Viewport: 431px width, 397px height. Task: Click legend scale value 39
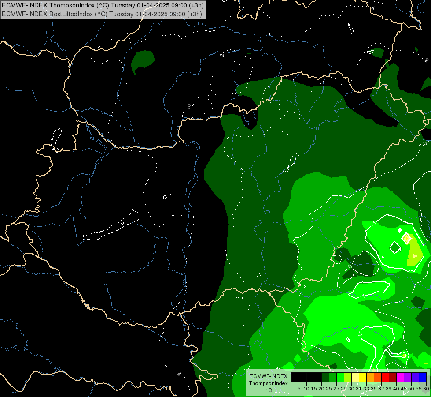point(389,389)
